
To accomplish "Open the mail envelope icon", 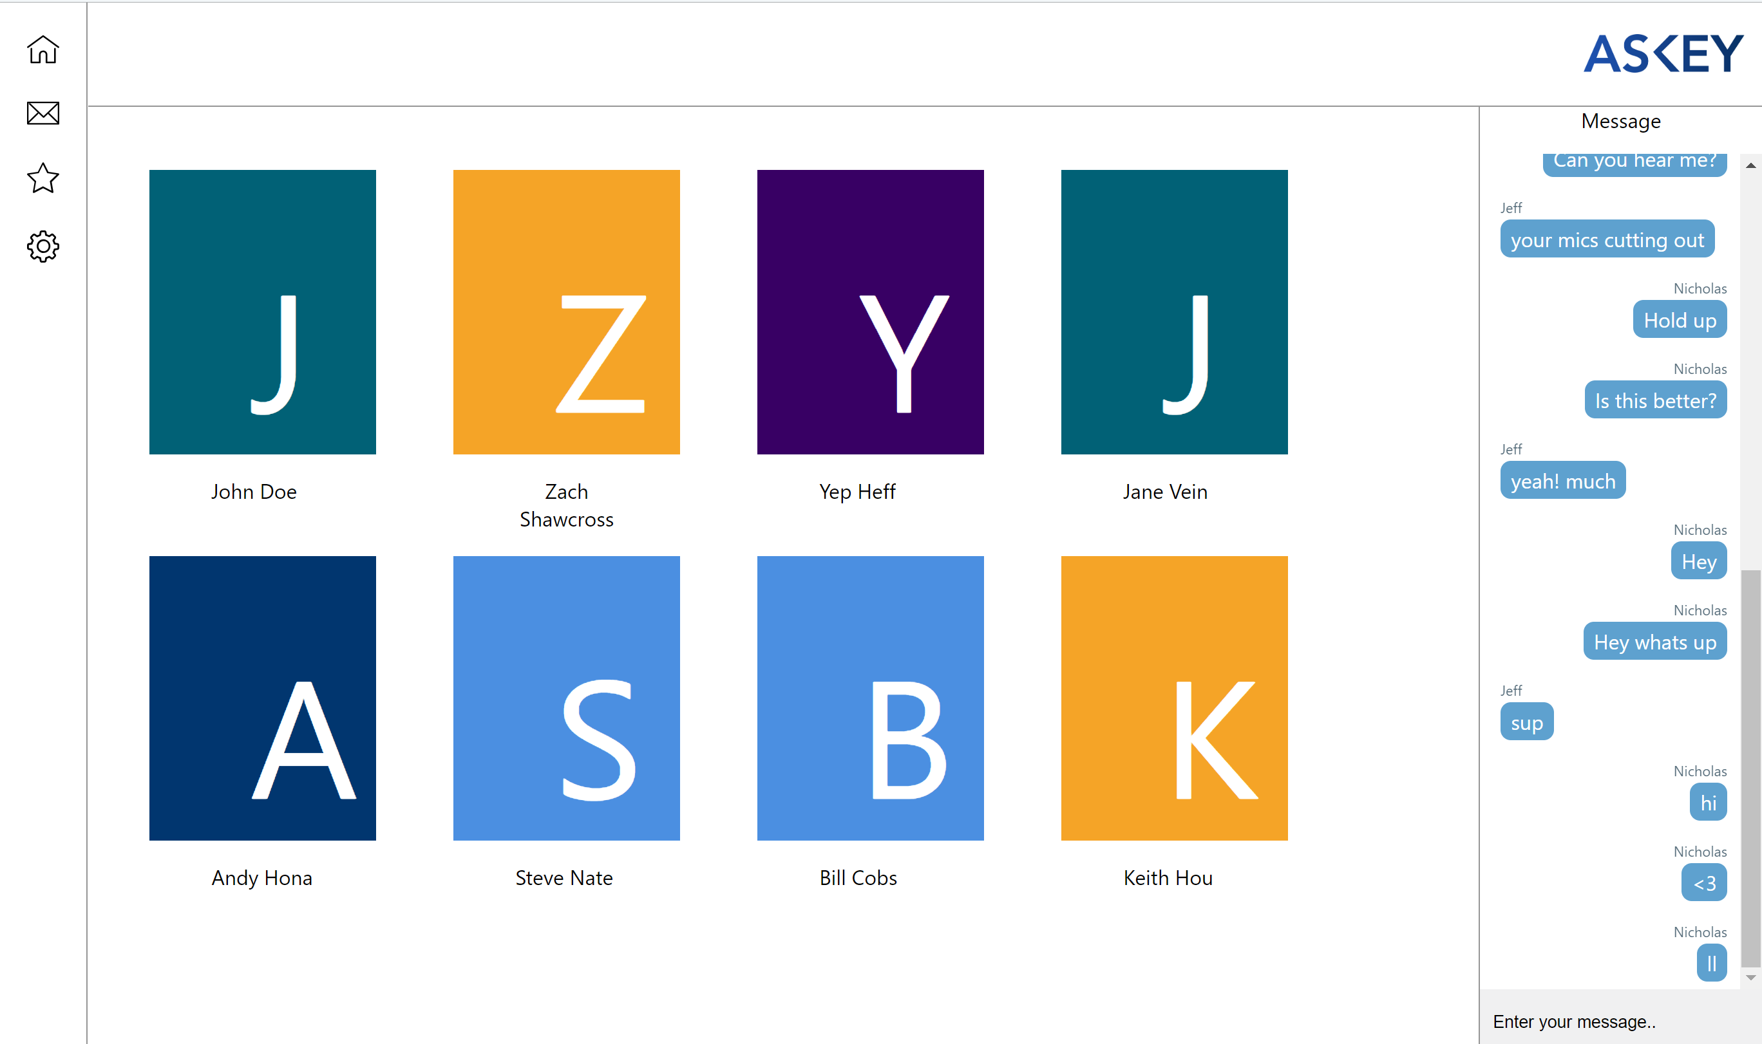I will 43,113.
